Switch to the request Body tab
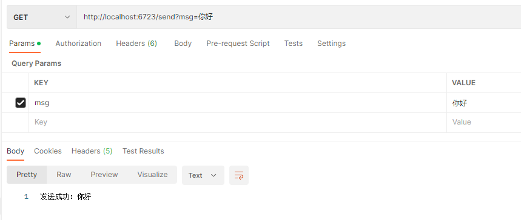This screenshot has height=220, width=521. point(183,44)
